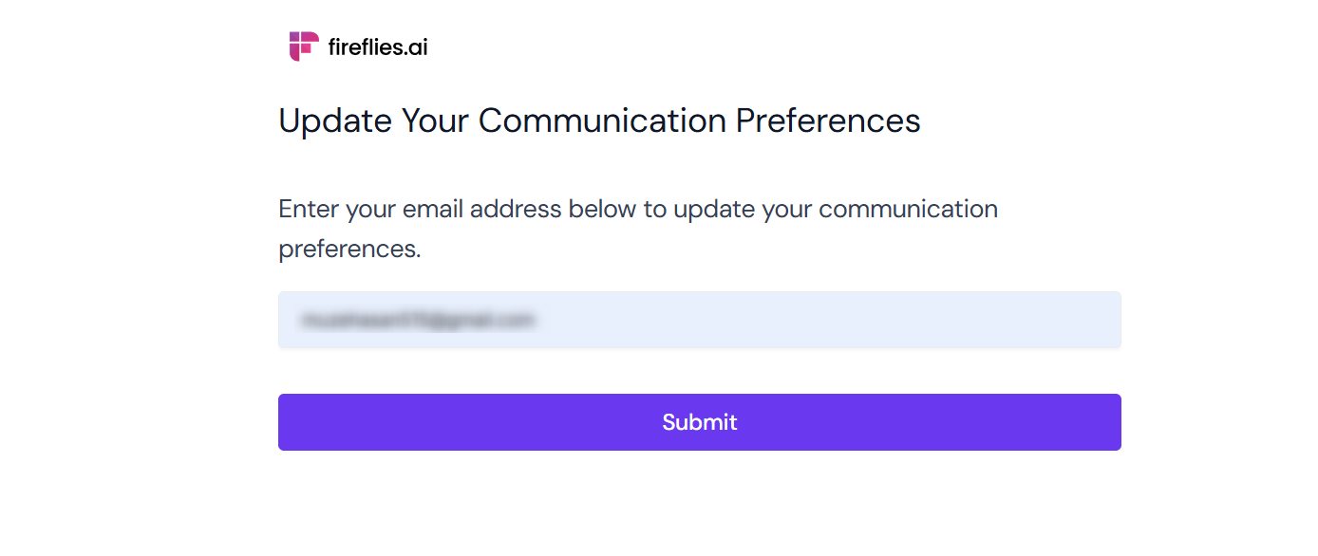Image resolution: width=1318 pixels, height=556 pixels.
Task: Select the 'Update Your Communication Preferences' heading
Action: [x=599, y=121]
